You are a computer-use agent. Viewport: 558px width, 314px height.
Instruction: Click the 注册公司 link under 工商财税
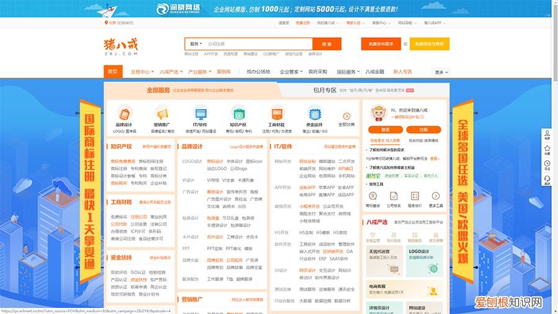click(x=138, y=217)
